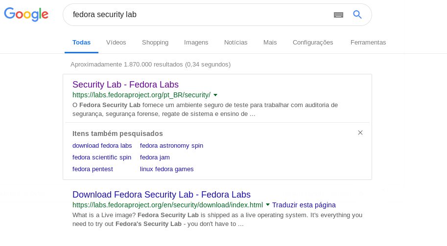Click the Google logo

coord(26,14)
